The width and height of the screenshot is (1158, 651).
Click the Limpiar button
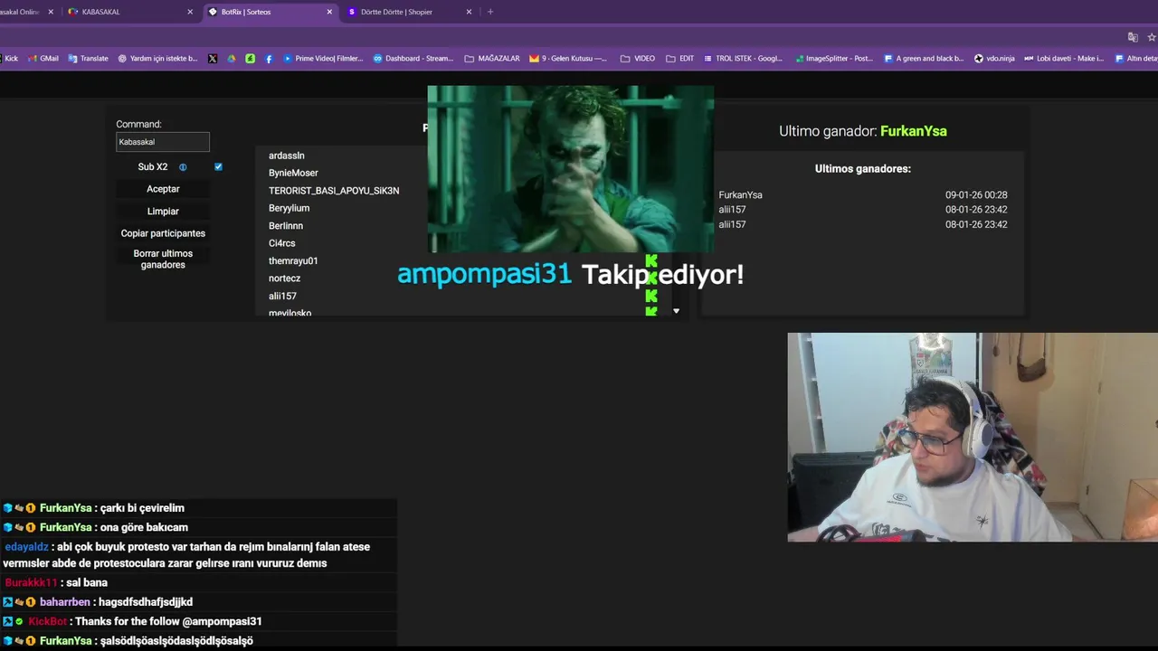163,212
